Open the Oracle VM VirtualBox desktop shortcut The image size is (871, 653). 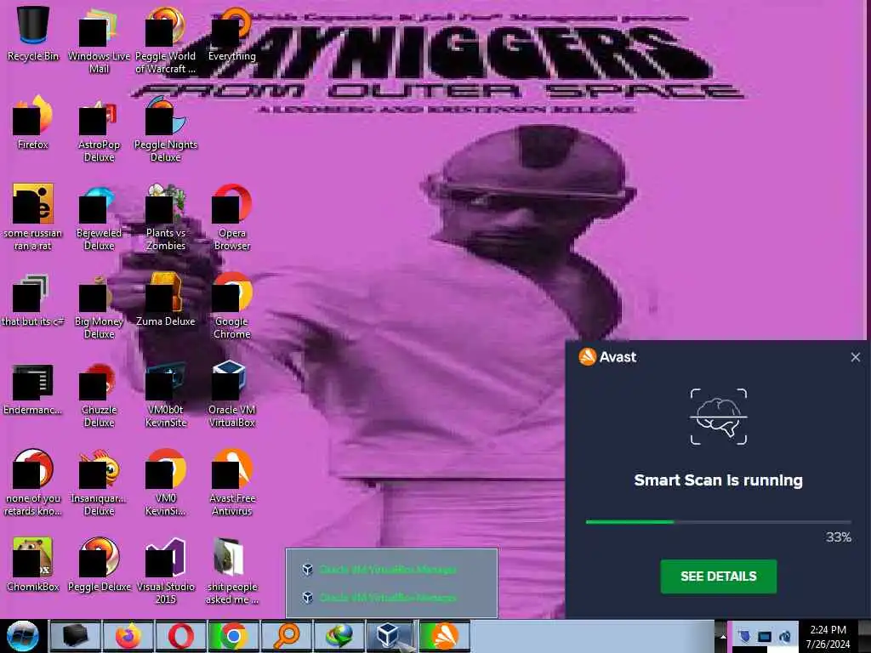click(x=231, y=395)
